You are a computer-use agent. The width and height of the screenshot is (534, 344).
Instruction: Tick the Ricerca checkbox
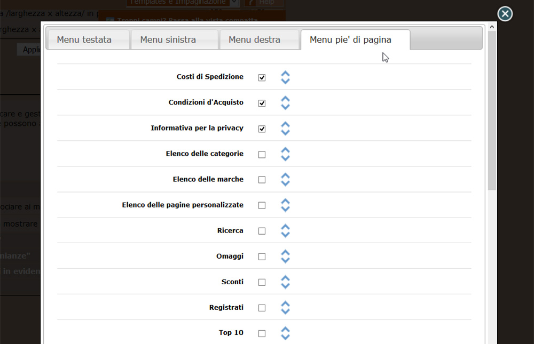pos(262,231)
